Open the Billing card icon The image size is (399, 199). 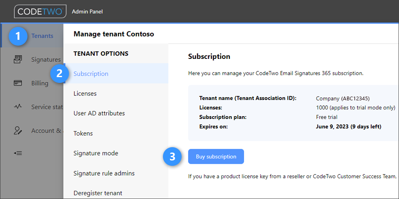coord(18,83)
